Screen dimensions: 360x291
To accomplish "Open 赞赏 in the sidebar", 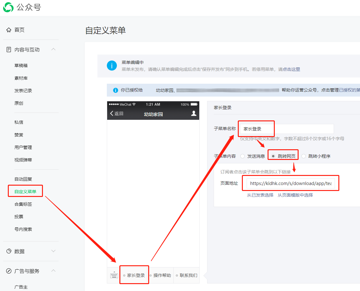I will (19, 135).
